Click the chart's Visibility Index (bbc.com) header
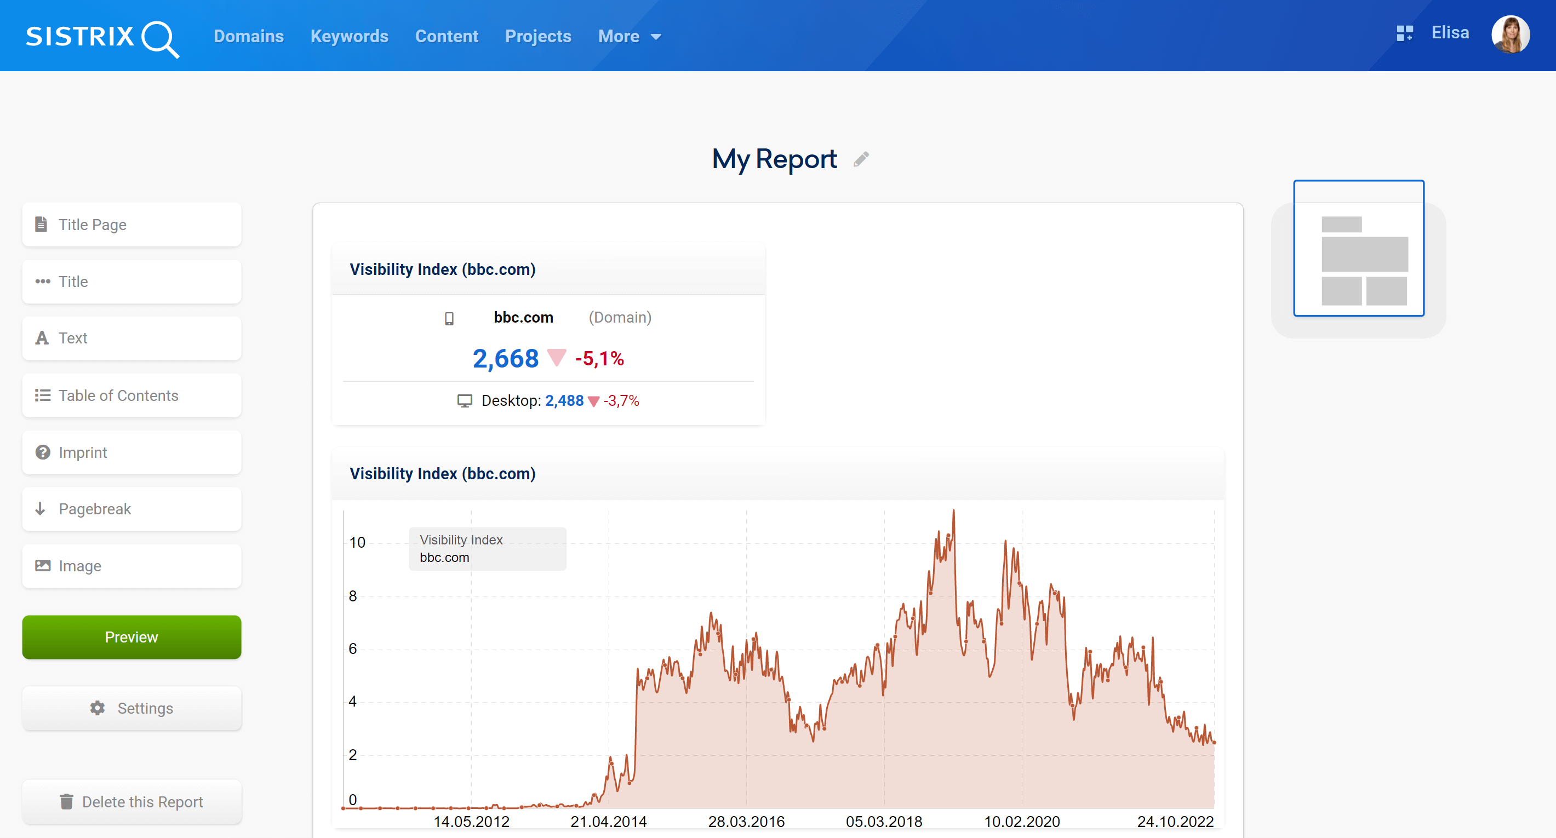Screen dimensions: 1556x838 coord(442,474)
